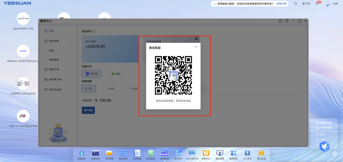Launch CAE计算平台 from the dock
The width and height of the screenshot is (343, 162).
pos(192,155)
